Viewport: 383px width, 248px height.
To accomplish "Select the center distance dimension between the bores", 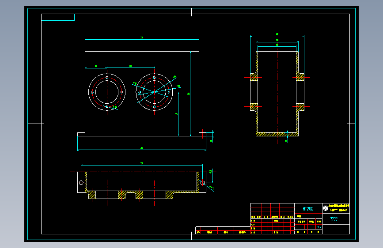I will (131, 67).
